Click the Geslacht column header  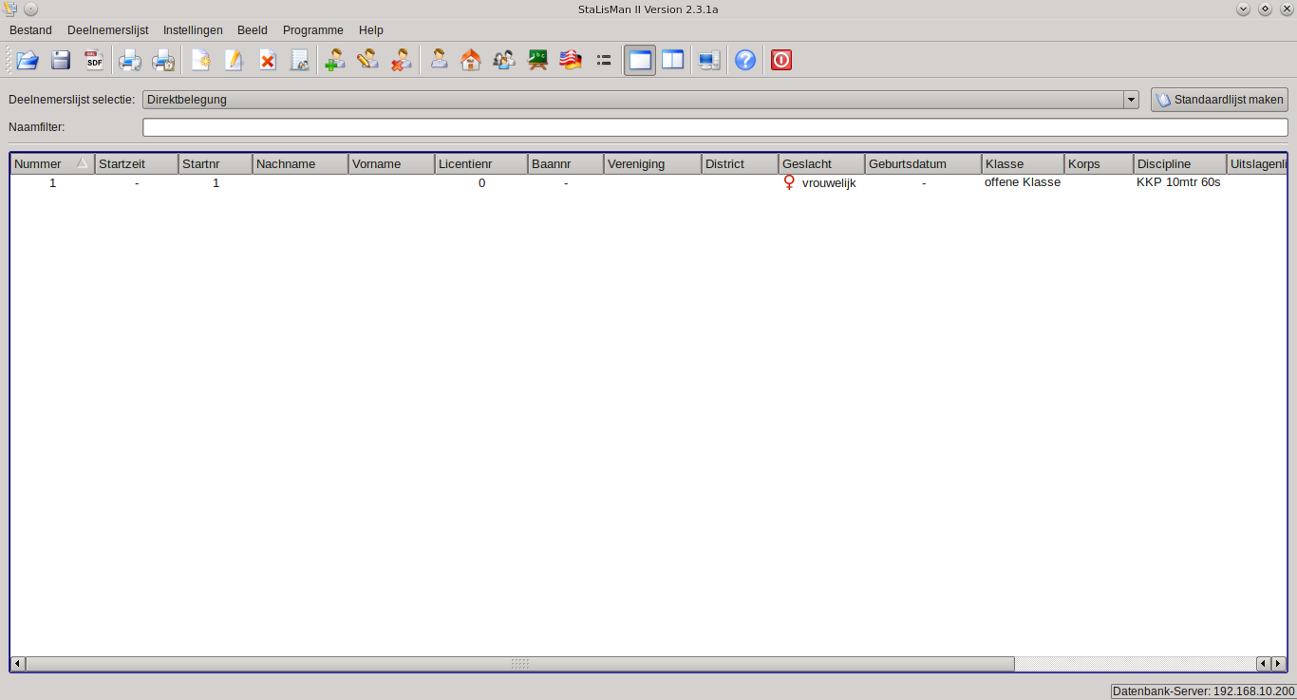point(820,164)
